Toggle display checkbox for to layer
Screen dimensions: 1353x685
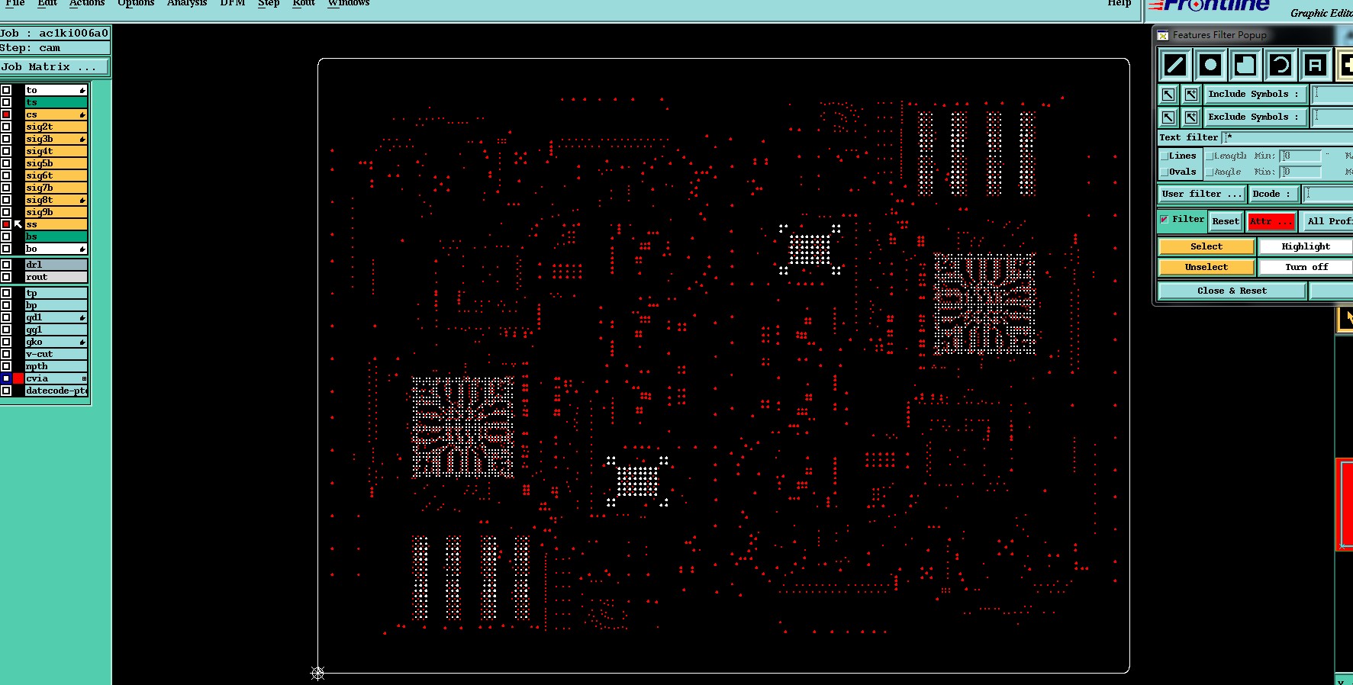tap(6, 90)
